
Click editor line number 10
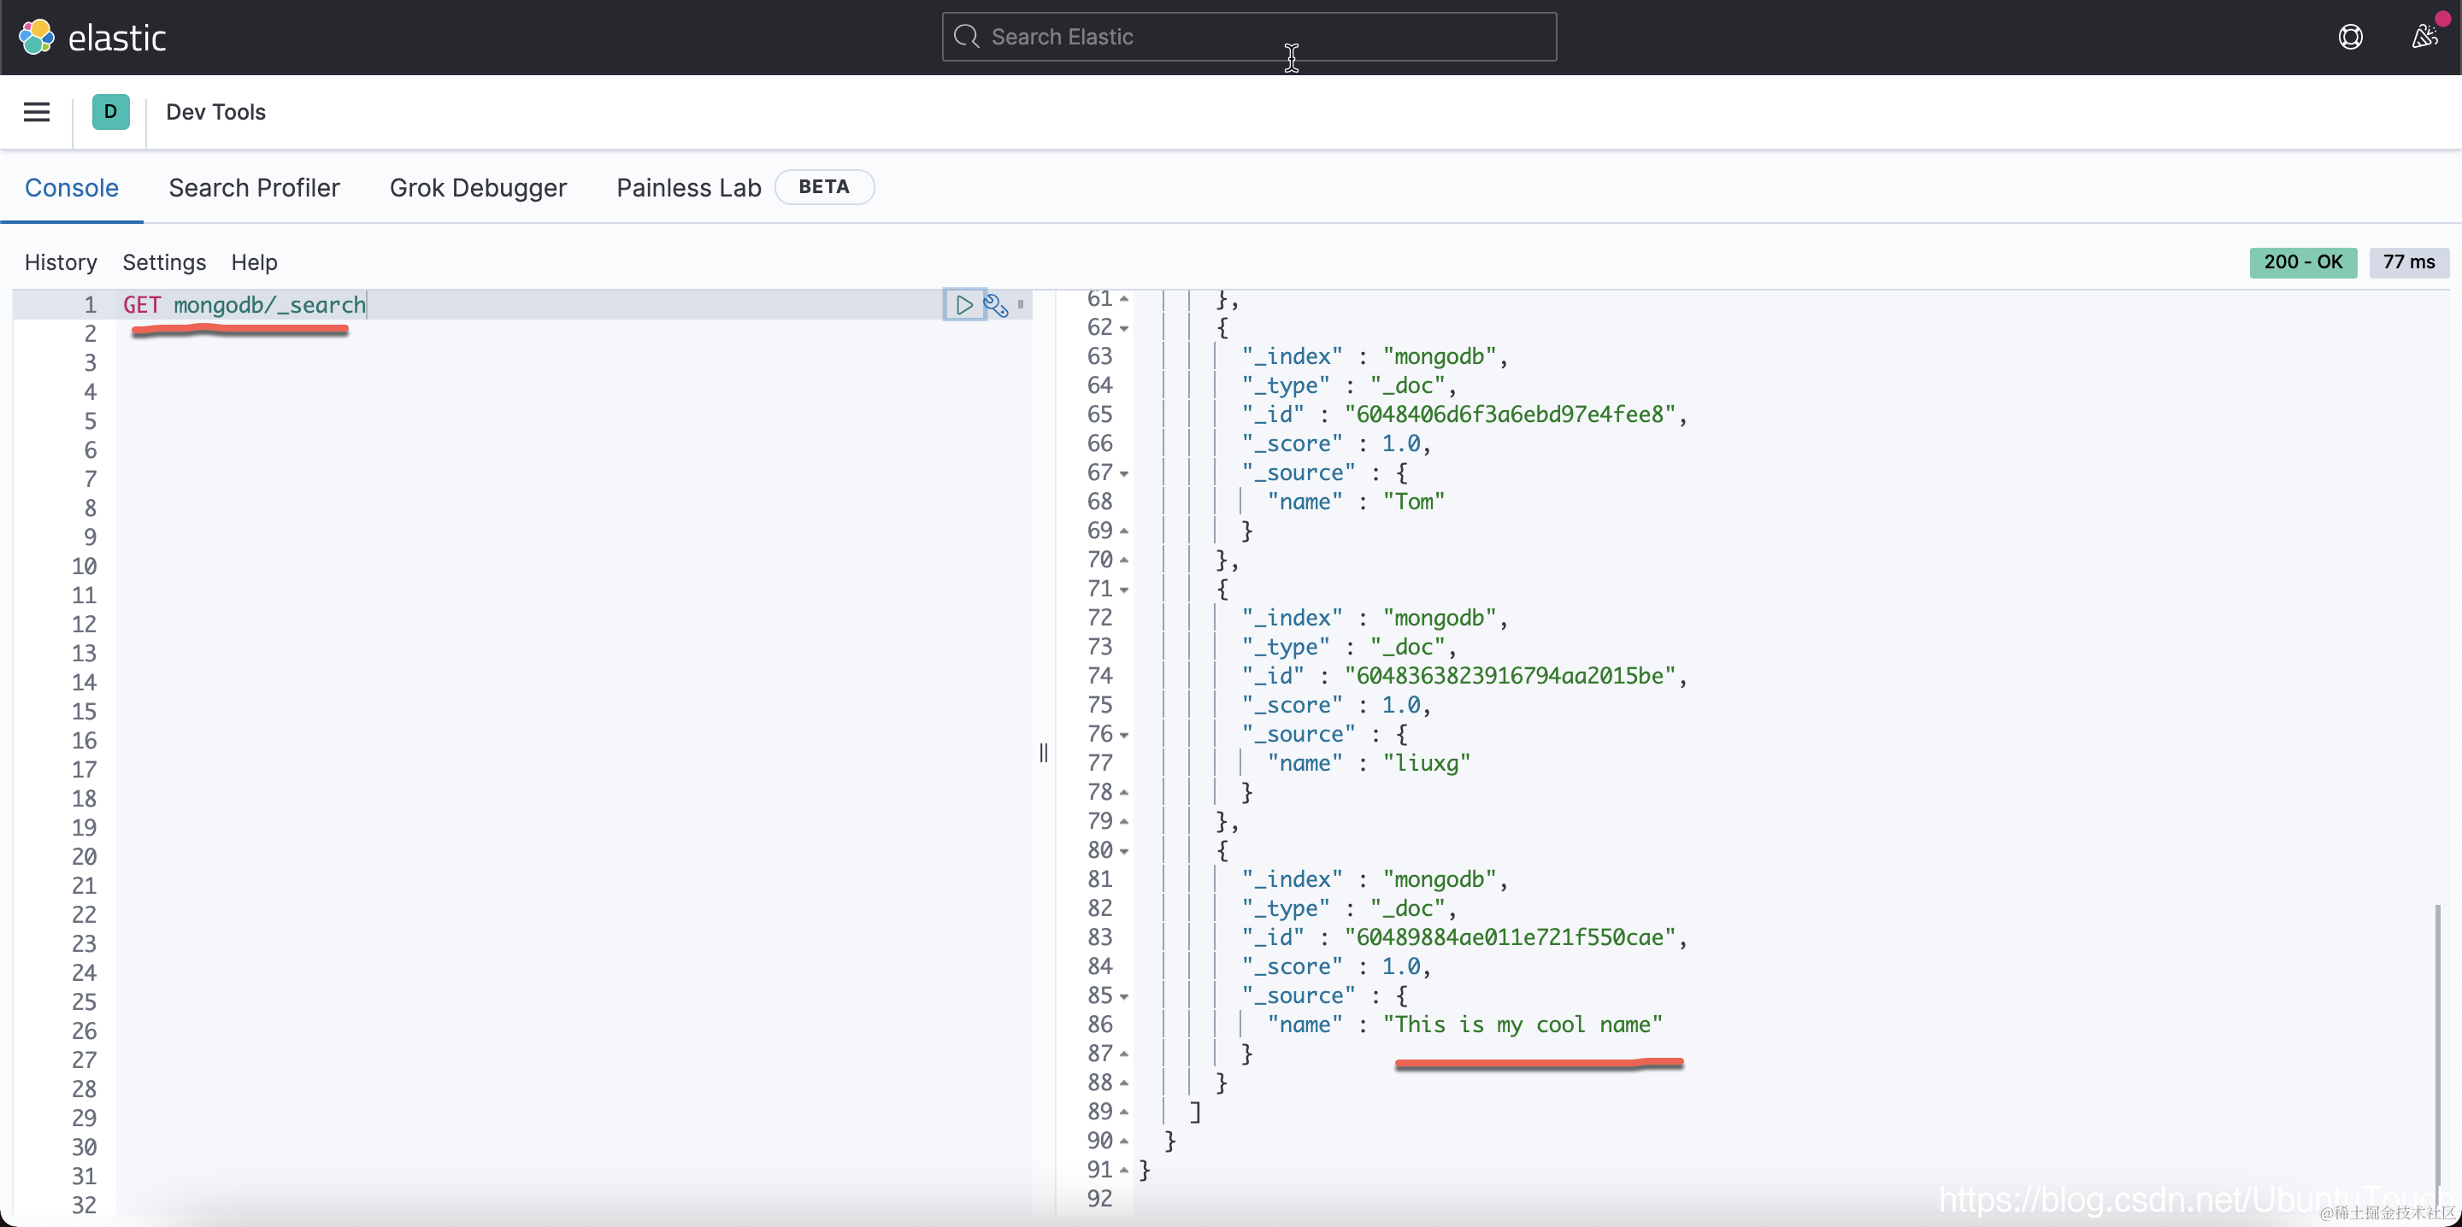(84, 567)
